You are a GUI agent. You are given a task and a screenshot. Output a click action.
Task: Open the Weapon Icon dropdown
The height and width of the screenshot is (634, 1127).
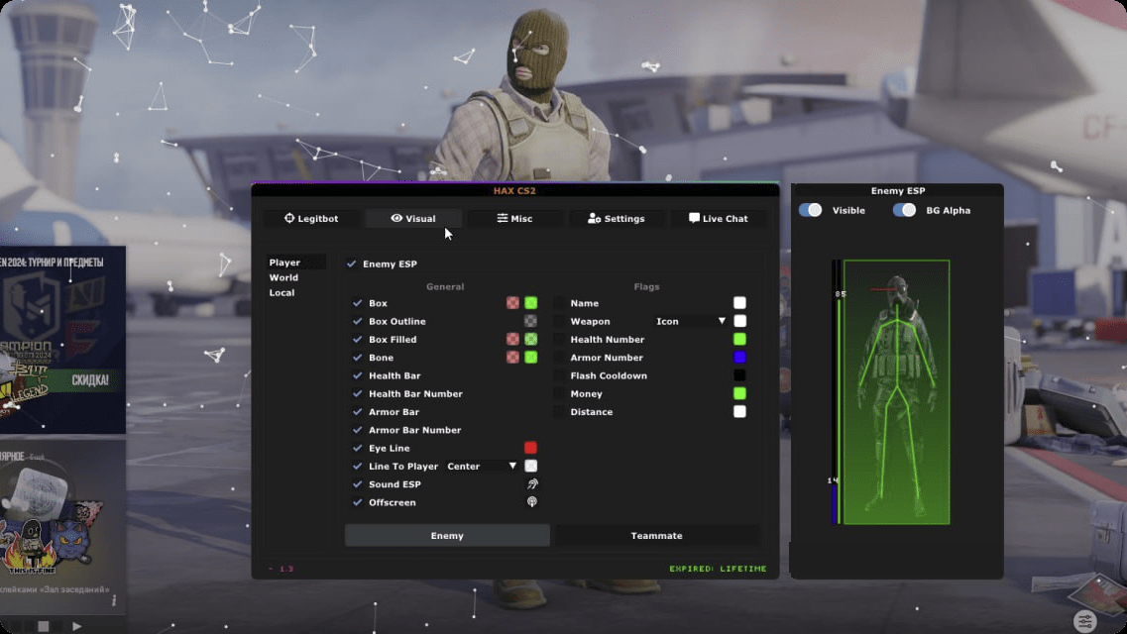coord(691,322)
